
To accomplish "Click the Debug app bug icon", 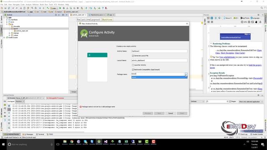I will click(x=64, y=8).
